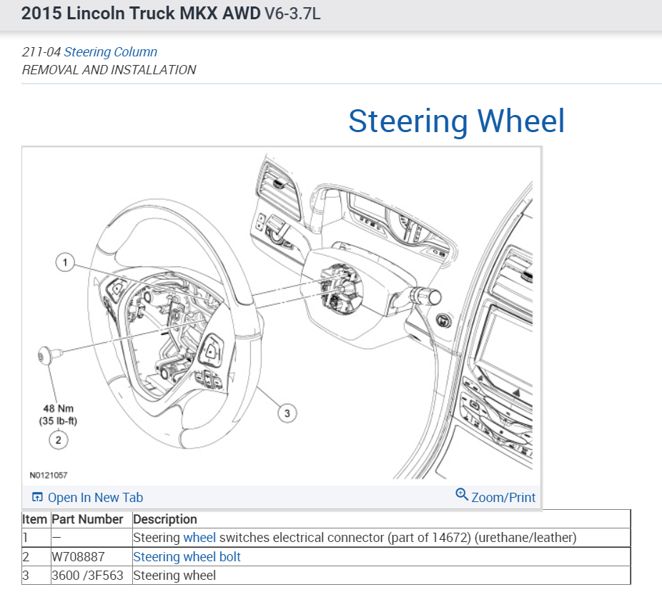Open the Steering Column section link
This screenshot has height=592, width=662.
pos(110,52)
